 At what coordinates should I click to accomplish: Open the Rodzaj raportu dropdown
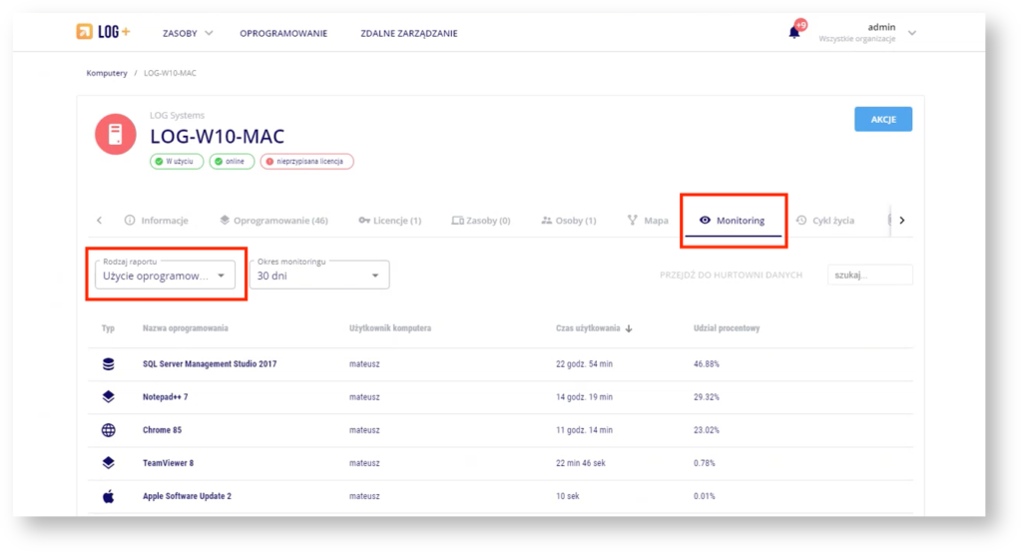pos(165,276)
